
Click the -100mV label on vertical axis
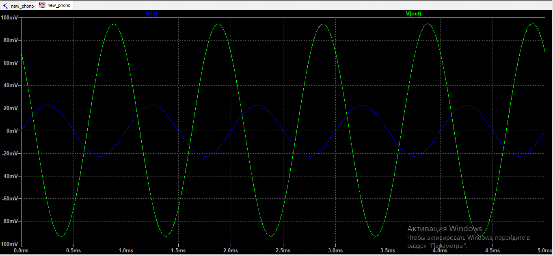pyautogui.click(x=9, y=244)
